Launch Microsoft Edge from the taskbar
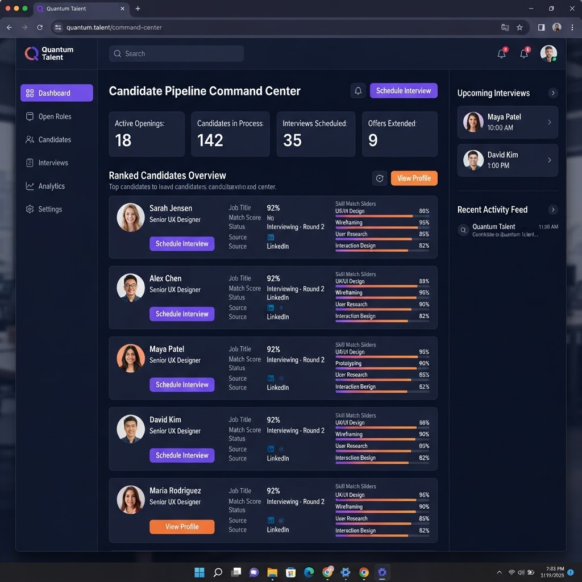The width and height of the screenshot is (582, 582). [309, 572]
